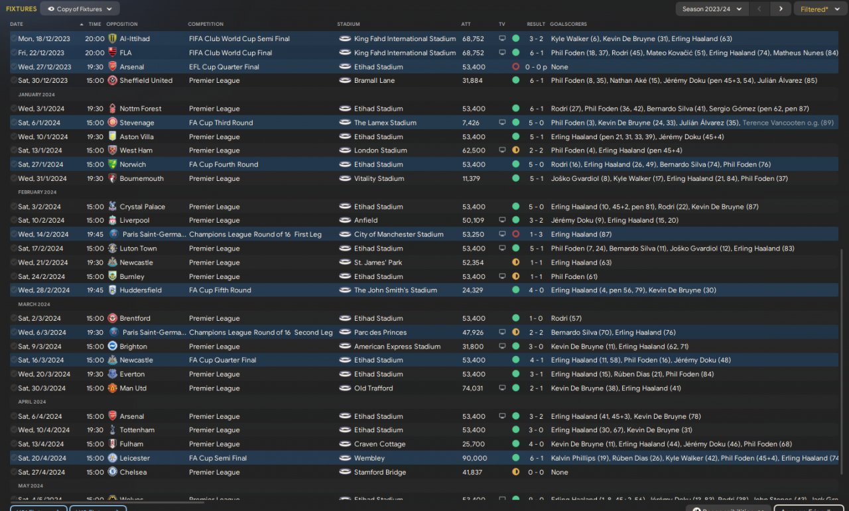The width and height of the screenshot is (849, 511).
Task: Click the Chelsea club badge
Action: tap(112, 472)
